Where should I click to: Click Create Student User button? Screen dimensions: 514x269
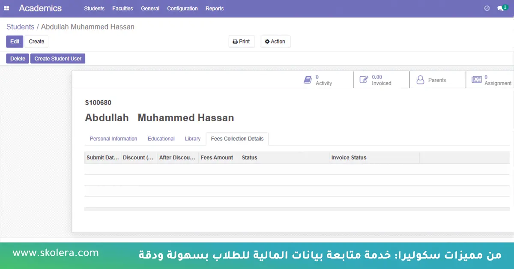point(58,59)
